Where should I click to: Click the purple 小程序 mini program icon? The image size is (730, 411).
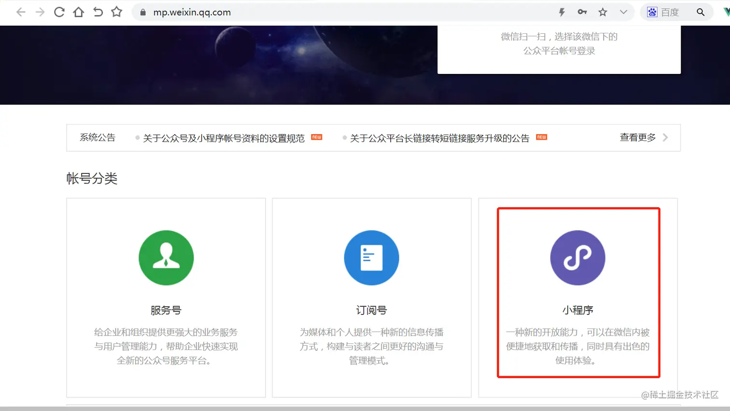(578, 258)
